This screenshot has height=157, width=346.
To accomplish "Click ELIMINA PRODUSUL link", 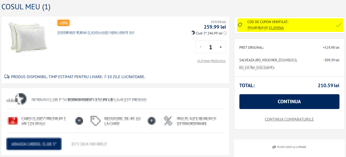I will tap(212, 61).
